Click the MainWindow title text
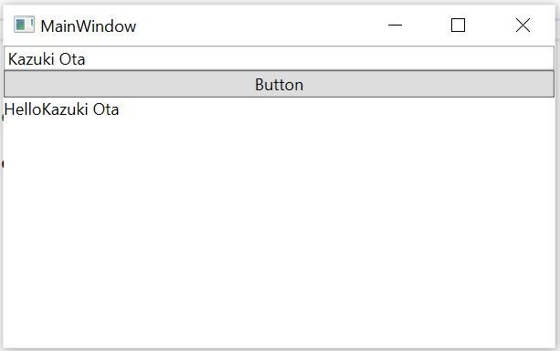The height and width of the screenshot is (351, 560). (89, 26)
